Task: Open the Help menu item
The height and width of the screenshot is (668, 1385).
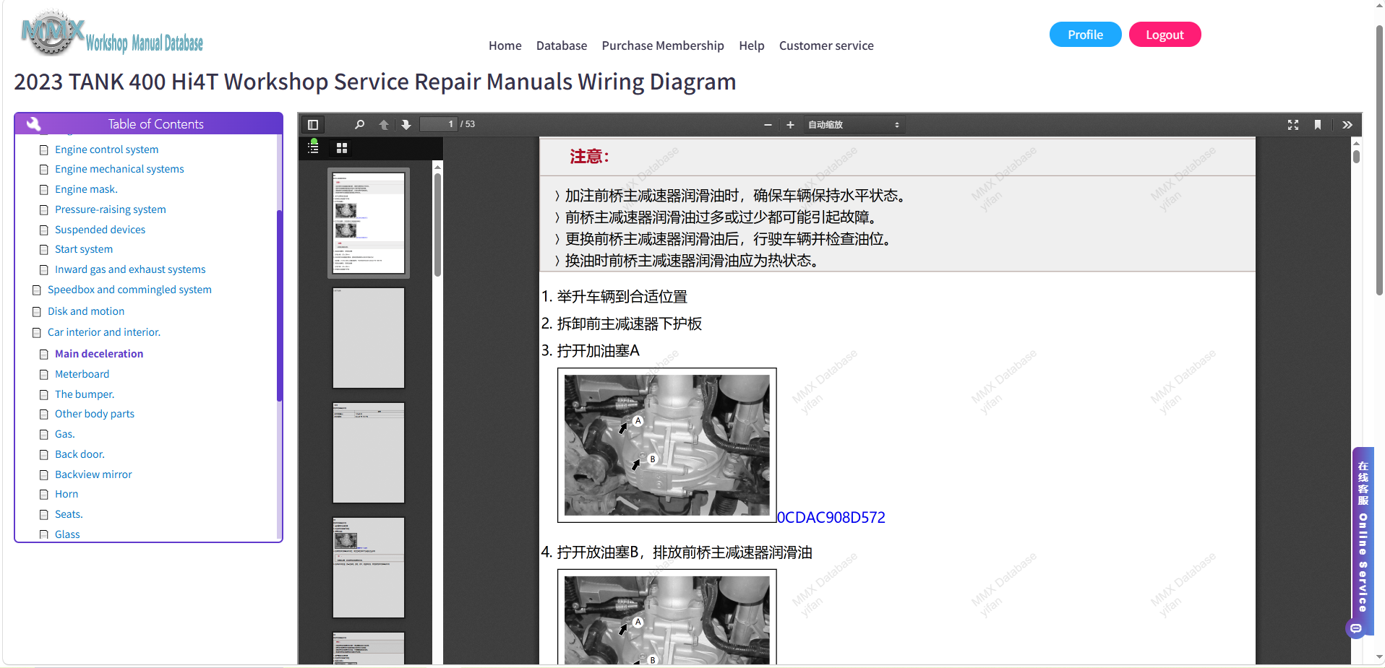Action: (751, 45)
